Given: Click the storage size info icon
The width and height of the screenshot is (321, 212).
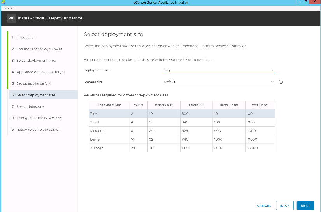Looking at the screenshot, I should [281, 82].
